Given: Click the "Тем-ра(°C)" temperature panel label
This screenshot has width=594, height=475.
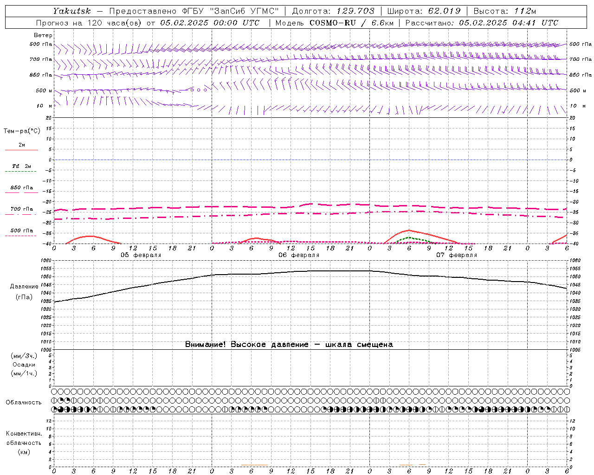Looking at the screenshot, I should click(22, 131).
